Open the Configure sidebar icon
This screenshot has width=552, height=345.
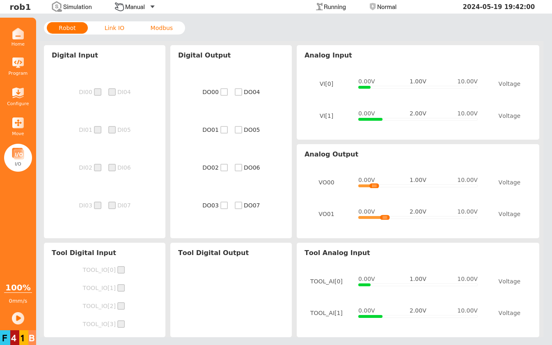(18, 93)
